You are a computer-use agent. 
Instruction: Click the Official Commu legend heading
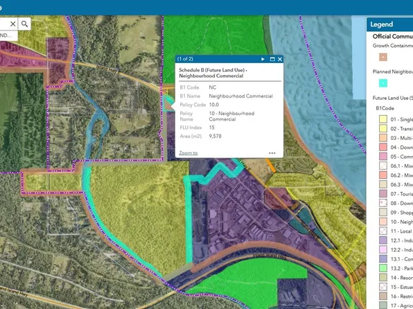[x=392, y=37]
